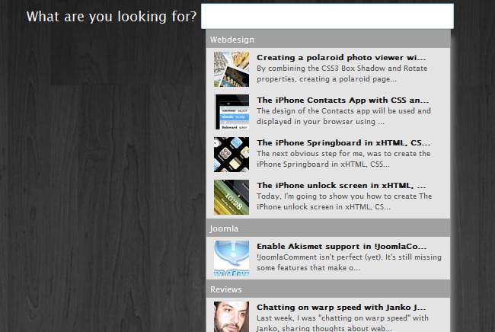This screenshot has width=495, height=332.
Task: Select the Joomla category header
Action: point(328,228)
